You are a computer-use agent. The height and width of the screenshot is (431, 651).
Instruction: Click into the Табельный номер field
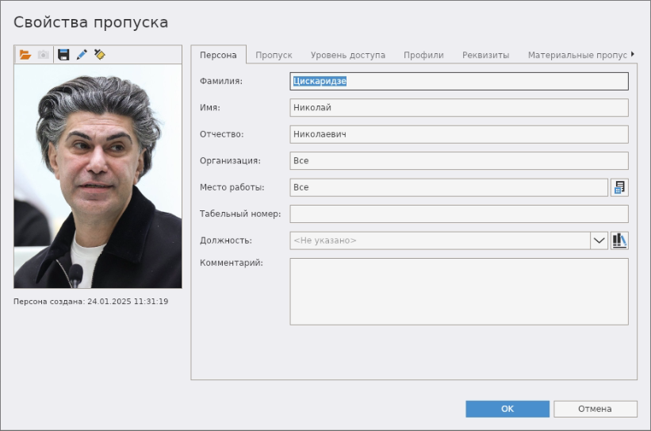click(x=458, y=214)
